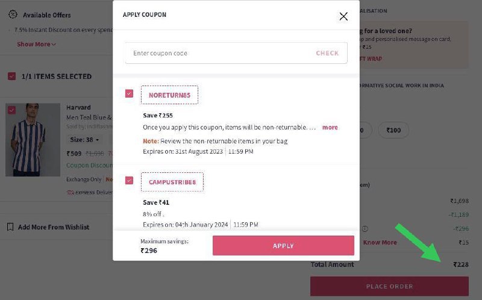Click the Express delivery icon
The width and height of the screenshot is (482, 300).
(70, 193)
